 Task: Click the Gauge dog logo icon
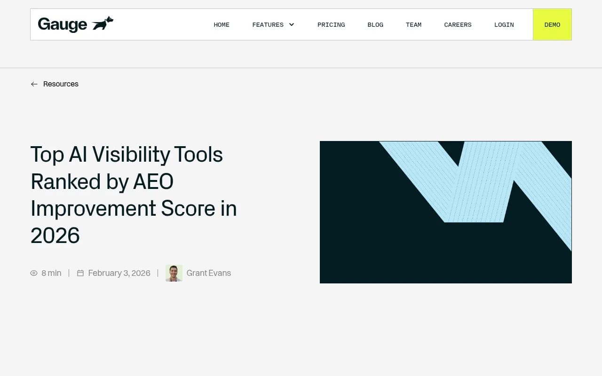[103, 23]
